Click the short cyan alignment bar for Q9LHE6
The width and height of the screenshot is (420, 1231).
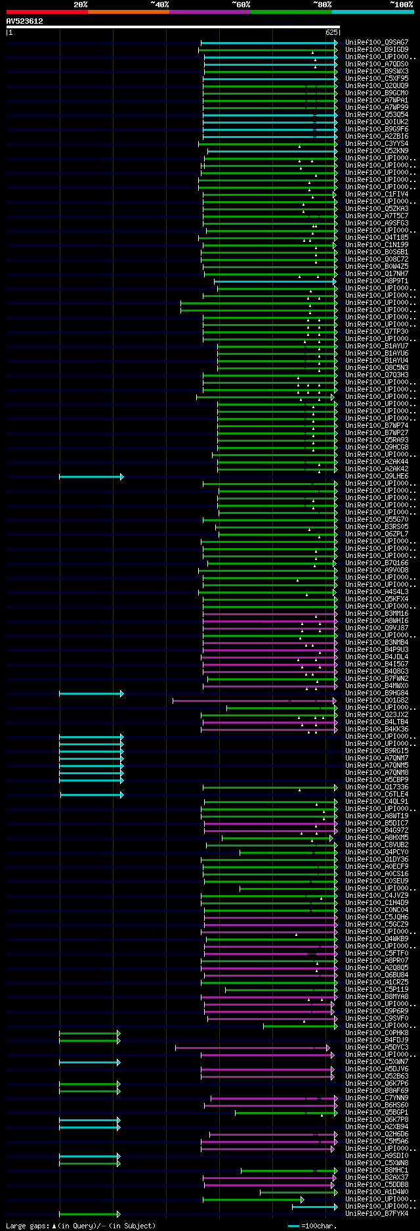[x=91, y=476]
